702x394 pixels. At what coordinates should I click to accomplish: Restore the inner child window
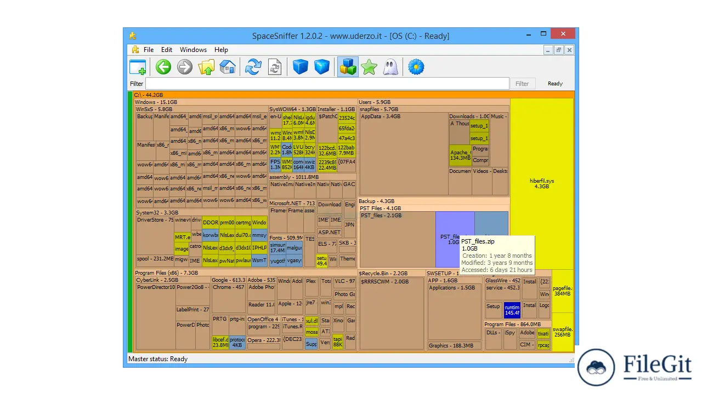(x=559, y=50)
